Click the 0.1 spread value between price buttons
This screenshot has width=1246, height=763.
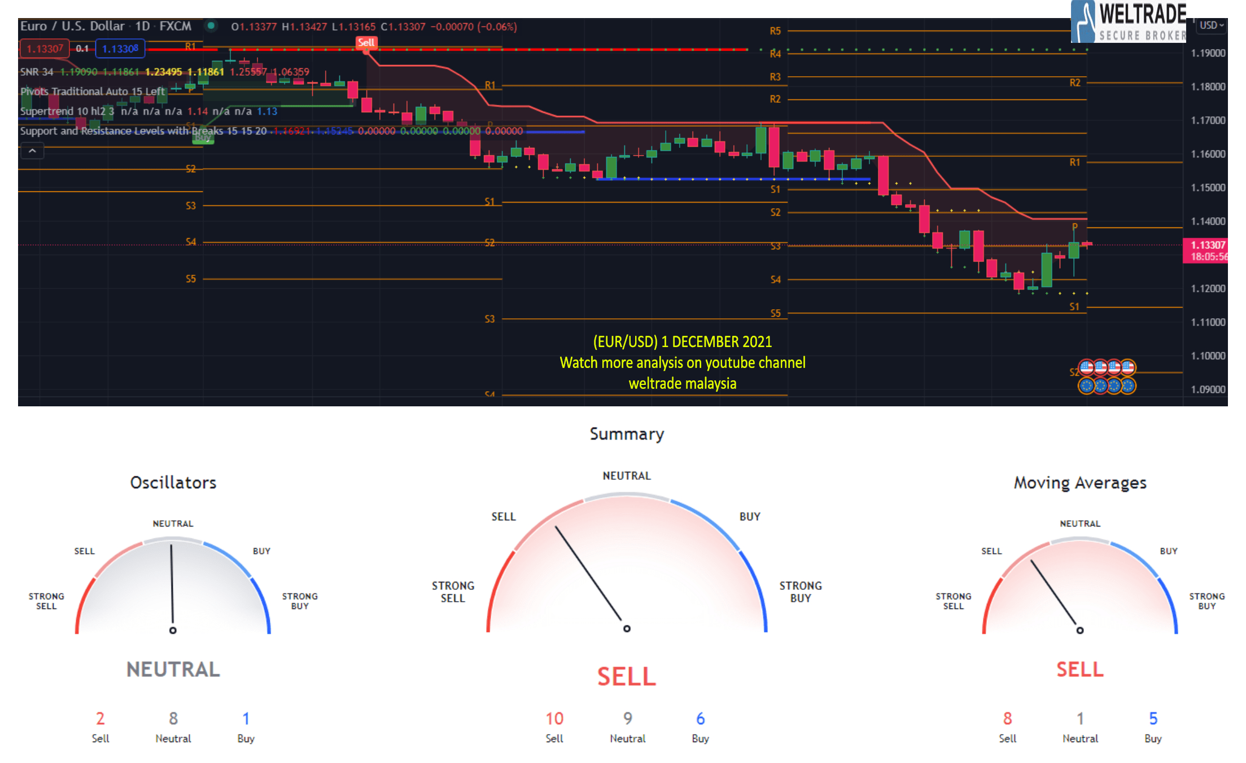(82, 49)
